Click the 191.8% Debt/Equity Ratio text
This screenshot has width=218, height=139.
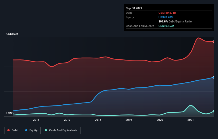point(175,21)
